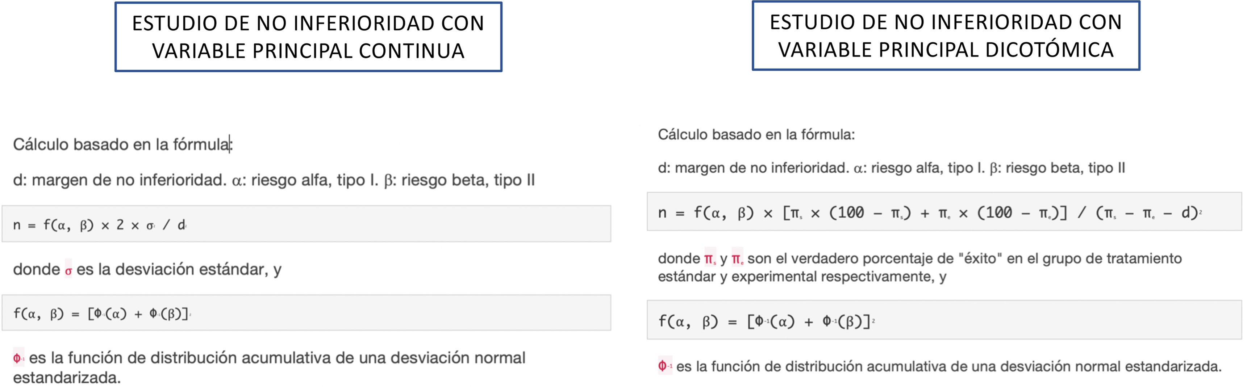Select the red πe symbol before 'son el verdadero'
Screen dimensions: 1247x387
pyautogui.click(x=737, y=259)
